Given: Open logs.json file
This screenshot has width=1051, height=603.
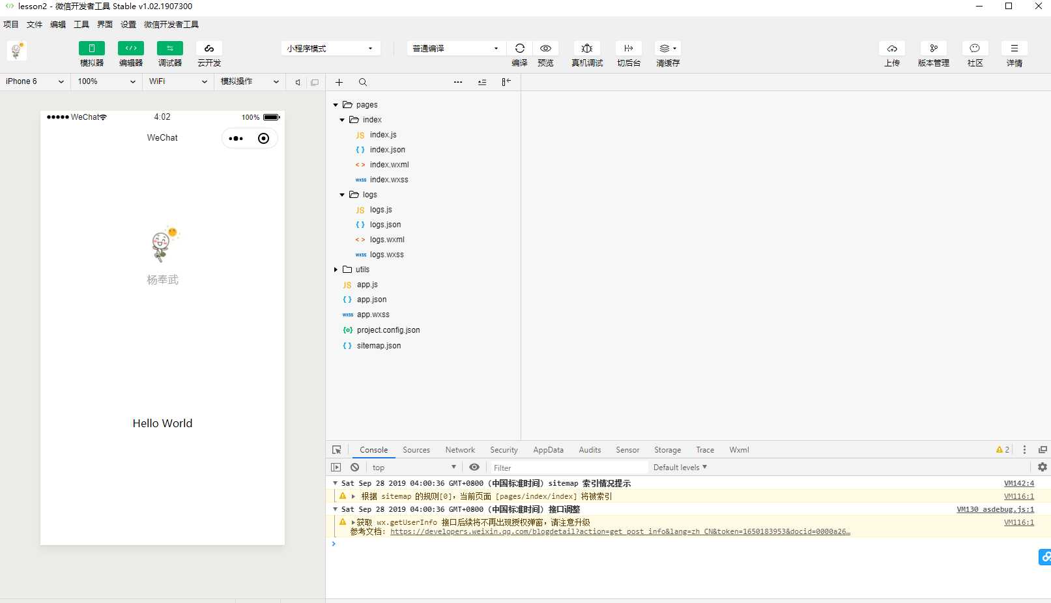Looking at the screenshot, I should [x=385, y=225].
